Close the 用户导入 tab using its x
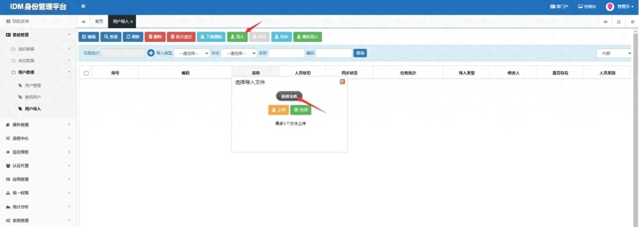 pos(132,22)
